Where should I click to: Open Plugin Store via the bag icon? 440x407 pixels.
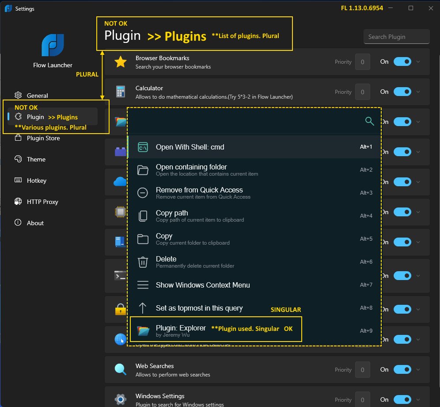[18, 138]
